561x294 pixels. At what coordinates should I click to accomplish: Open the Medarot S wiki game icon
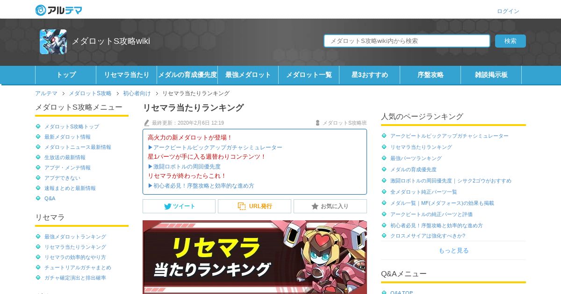point(53,42)
